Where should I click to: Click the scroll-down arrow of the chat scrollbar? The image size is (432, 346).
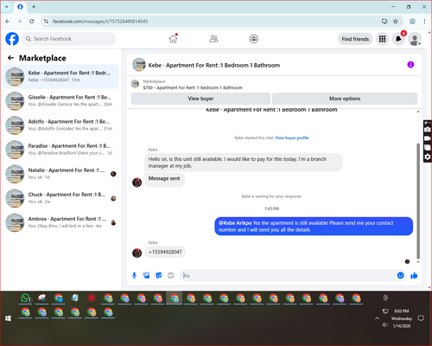click(418, 262)
